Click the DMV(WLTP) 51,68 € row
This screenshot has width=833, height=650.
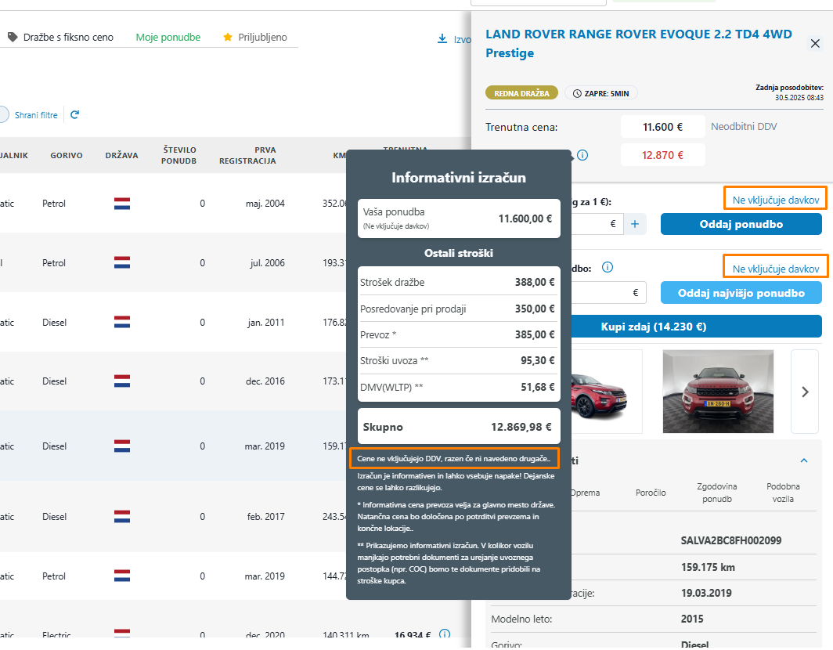(457, 387)
